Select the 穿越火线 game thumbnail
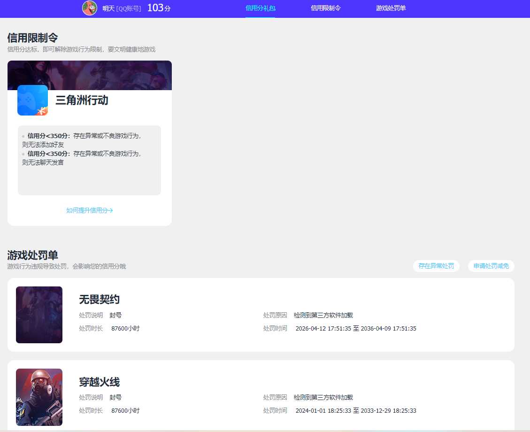Screen dimensions: 530x432 tap(39, 397)
